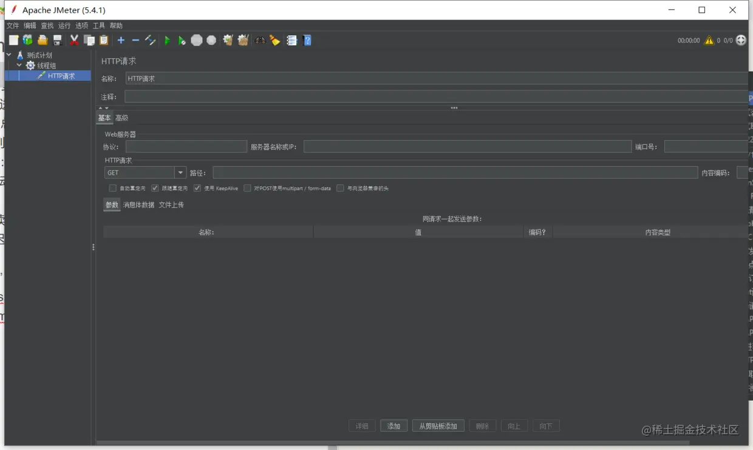Open the 运行 menu

tap(64, 25)
